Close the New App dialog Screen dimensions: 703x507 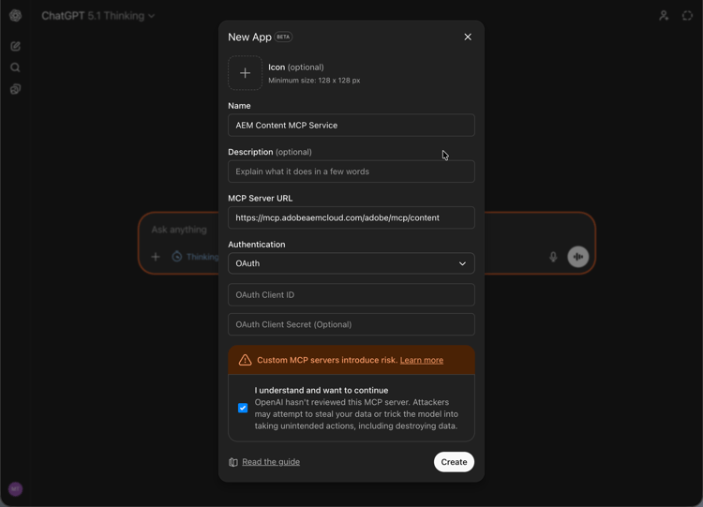pyautogui.click(x=468, y=37)
